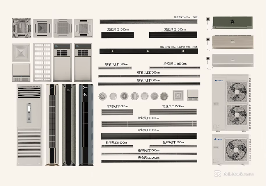Select the black regular 3000mm grille

pyautogui.click(x=149, y=136)
